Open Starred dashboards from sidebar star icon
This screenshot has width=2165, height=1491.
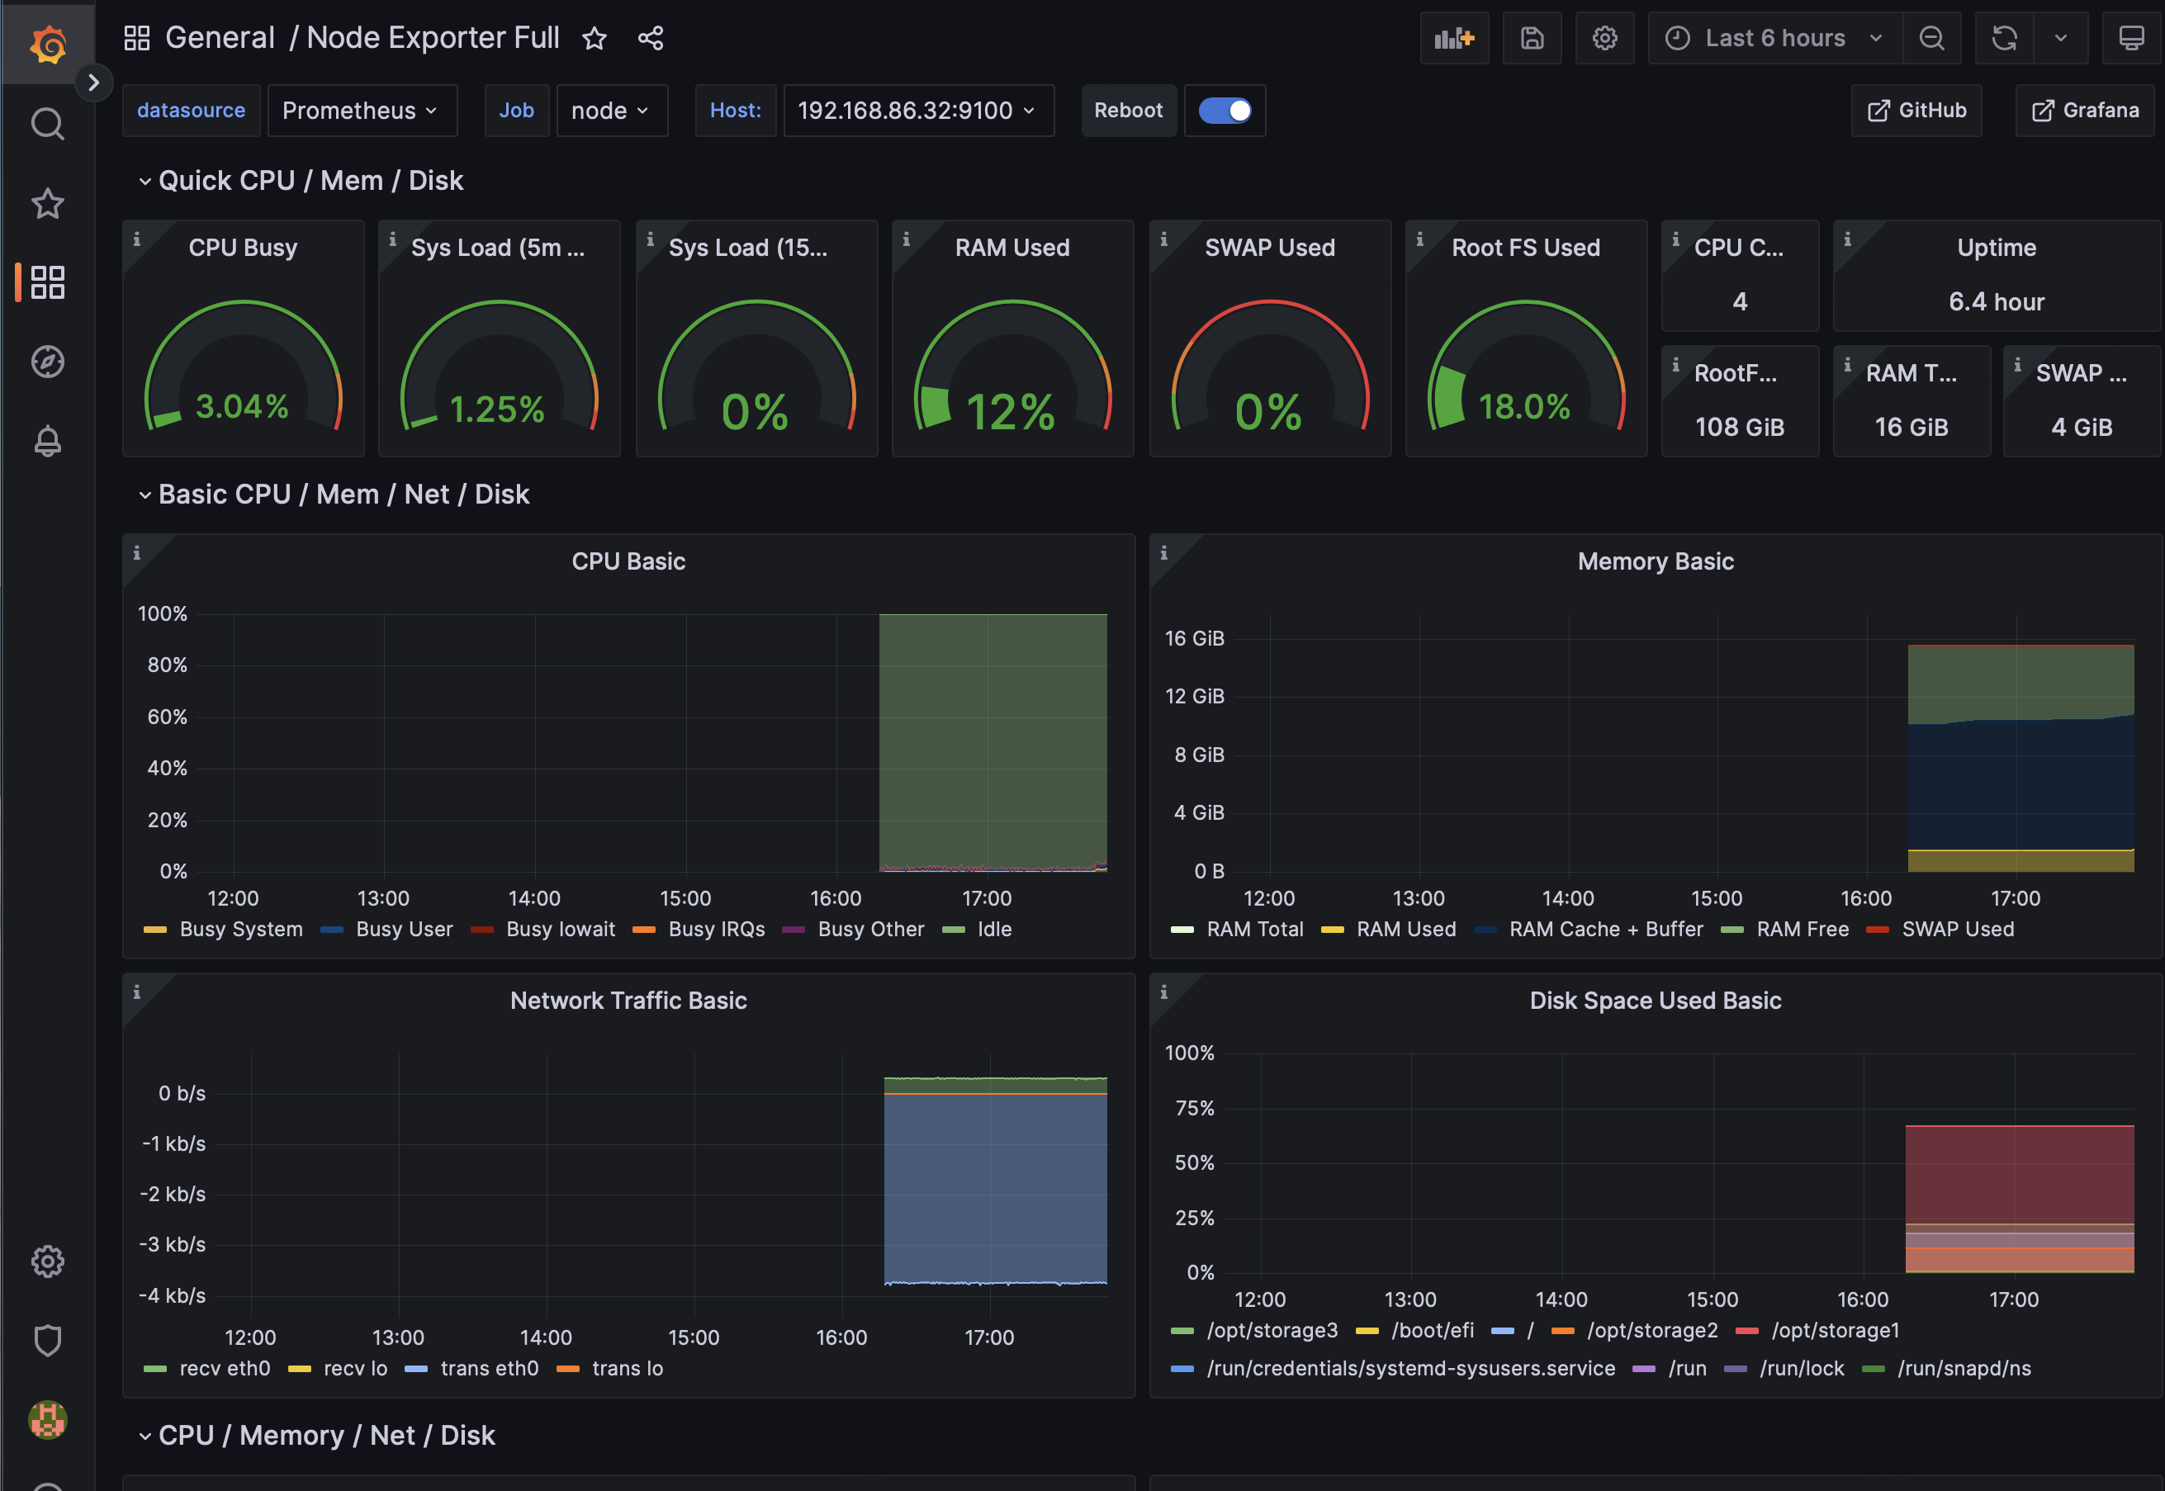(x=48, y=203)
